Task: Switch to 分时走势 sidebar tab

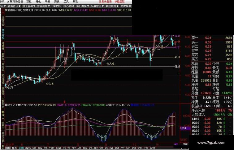Action: click(3, 21)
